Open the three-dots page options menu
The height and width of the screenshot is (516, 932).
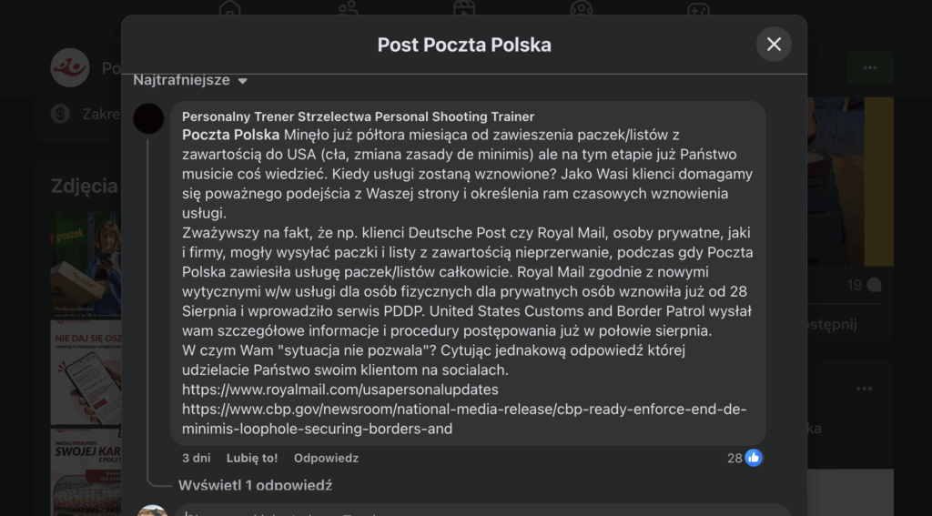(x=870, y=67)
